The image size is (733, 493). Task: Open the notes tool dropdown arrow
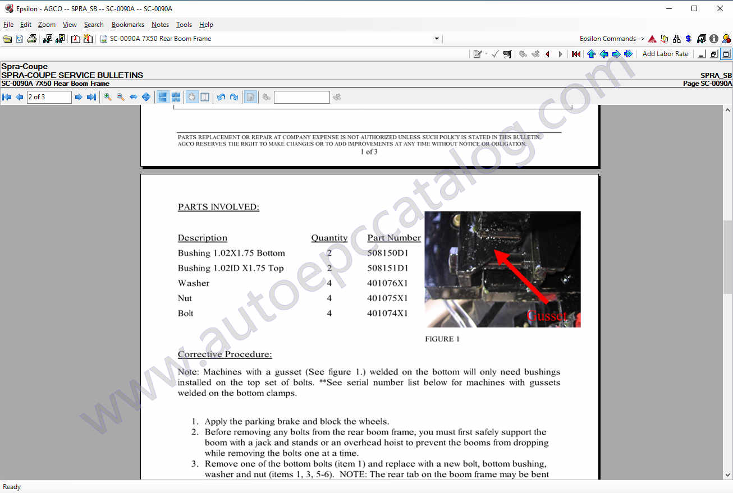486,54
